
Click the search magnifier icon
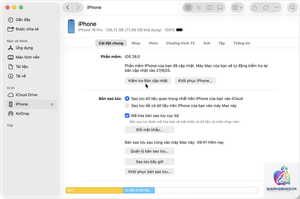292,7
